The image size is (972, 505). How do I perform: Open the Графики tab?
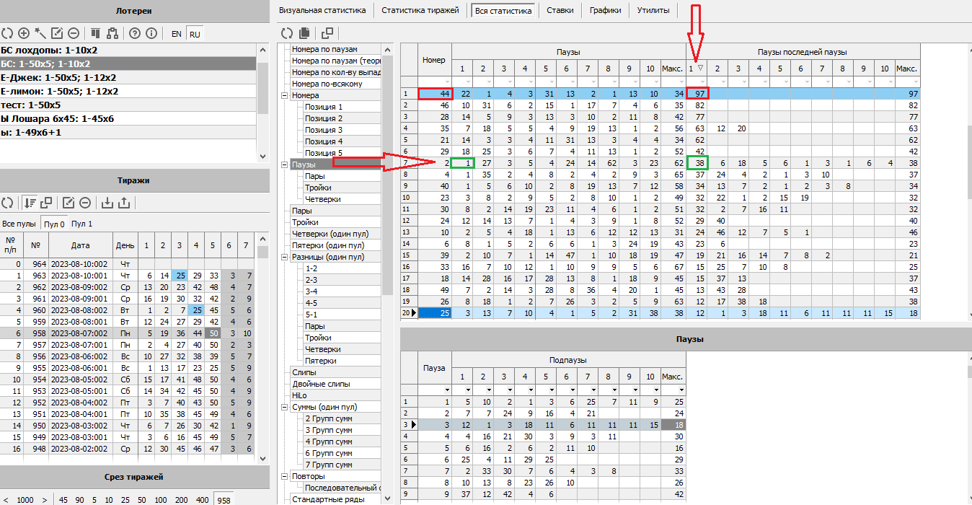[x=605, y=10]
